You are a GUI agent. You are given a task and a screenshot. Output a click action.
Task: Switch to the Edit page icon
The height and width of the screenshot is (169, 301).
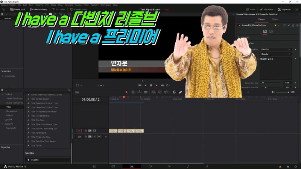(132, 166)
